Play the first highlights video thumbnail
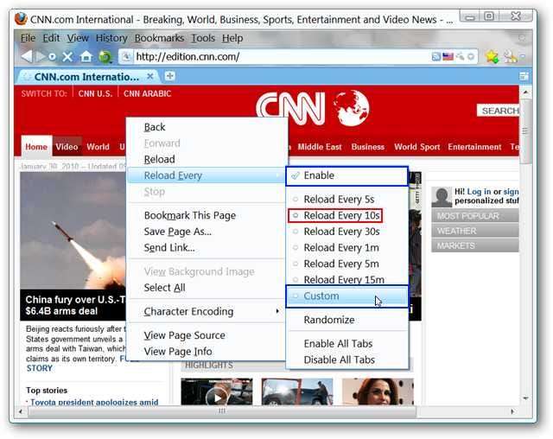Screen dimensions: 553x439 pyautogui.click(x=217, y=391)
